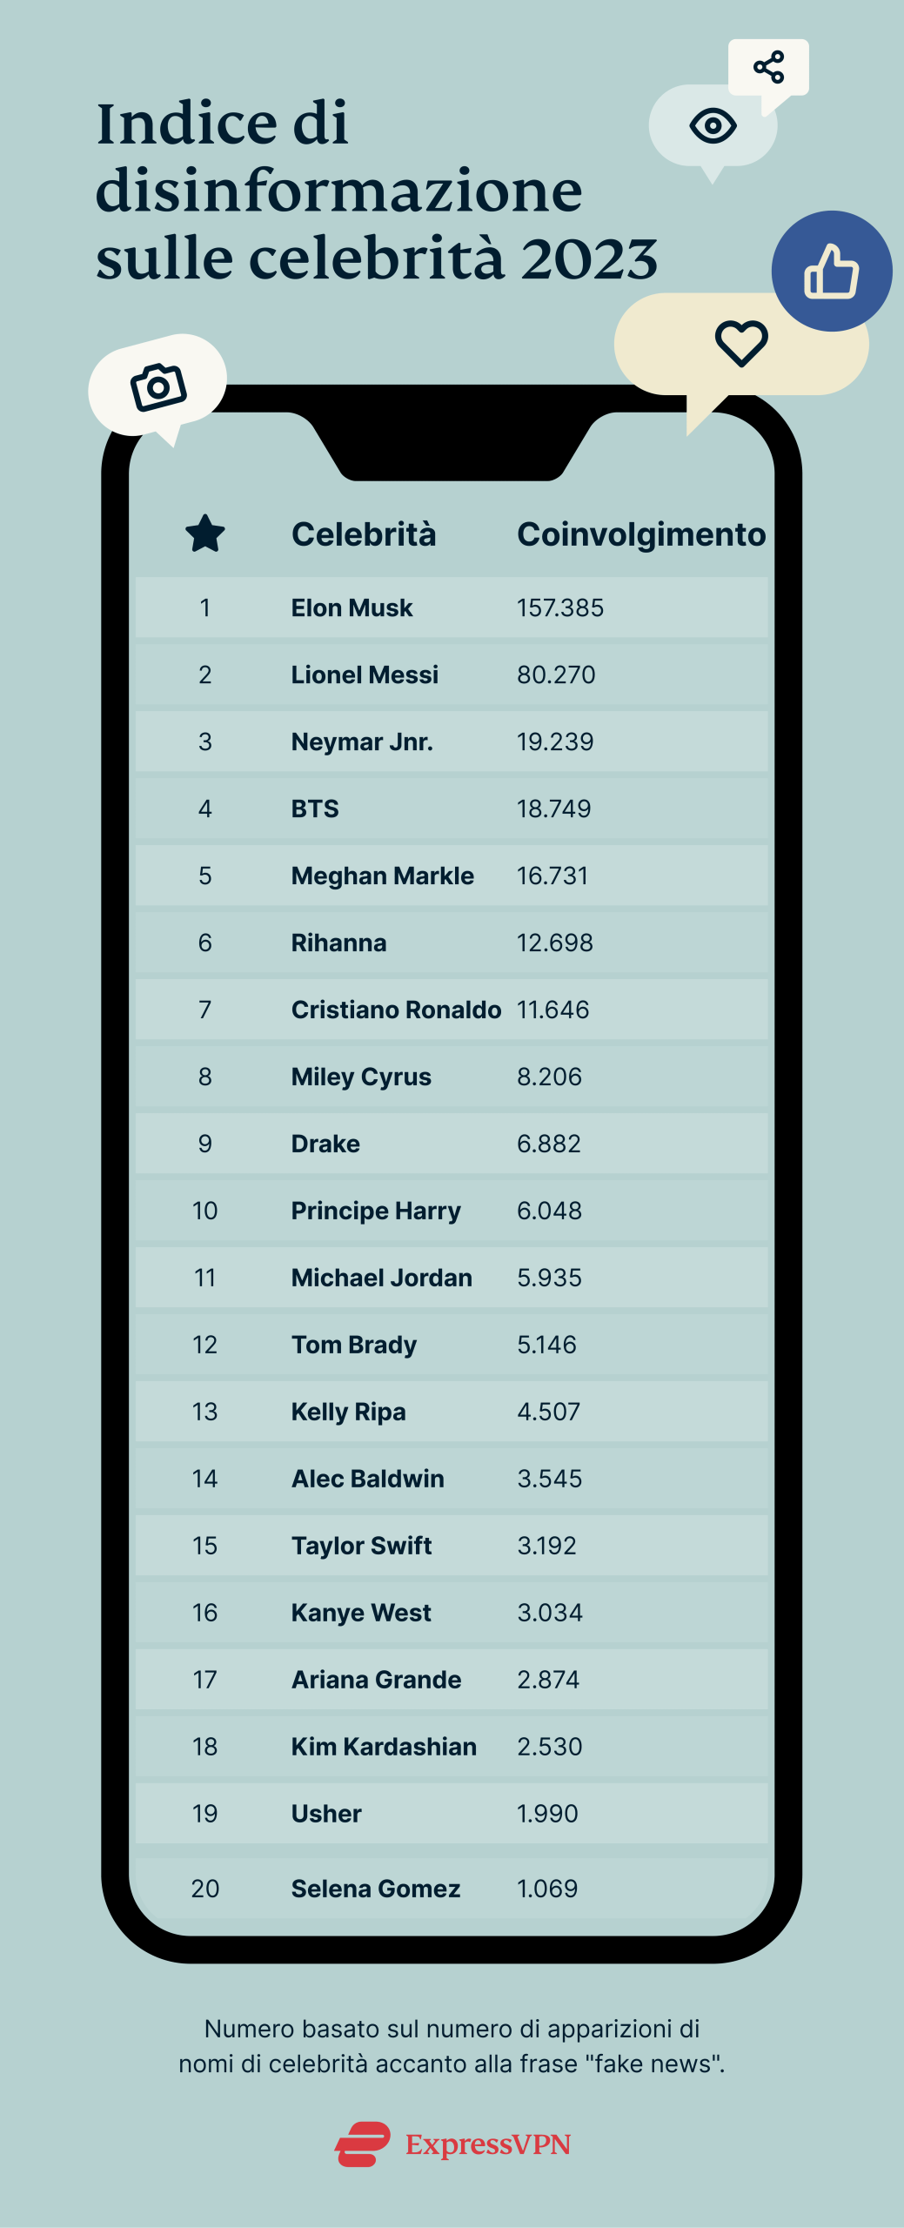The height and width of the screenshot is (2228, 904).
Task: Click the heart icon bubble
Action: [740, 343]
